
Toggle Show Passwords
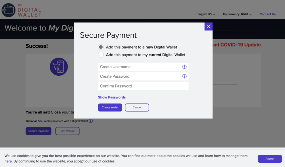coord(112,97)
